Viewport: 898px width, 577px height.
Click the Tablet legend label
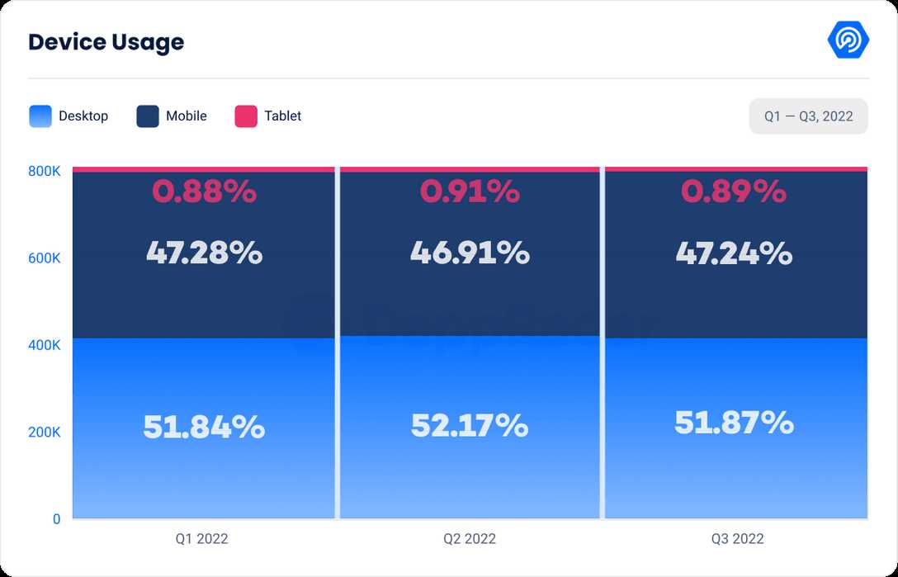click(282, 116)
